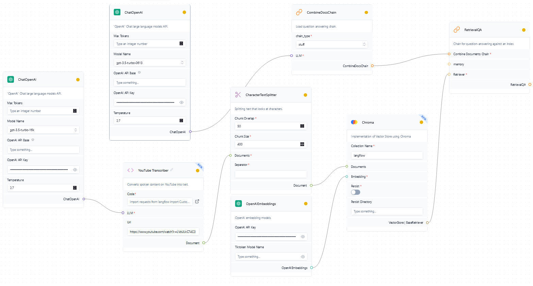Reveal the OpenAI API Key in the gpt-3.5-turbo-0613 node

tap(181, 102)
